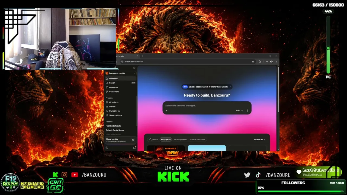Click the Followers progress bar
Viewport: 347px width, 195px height.
[x=301, y=191]
